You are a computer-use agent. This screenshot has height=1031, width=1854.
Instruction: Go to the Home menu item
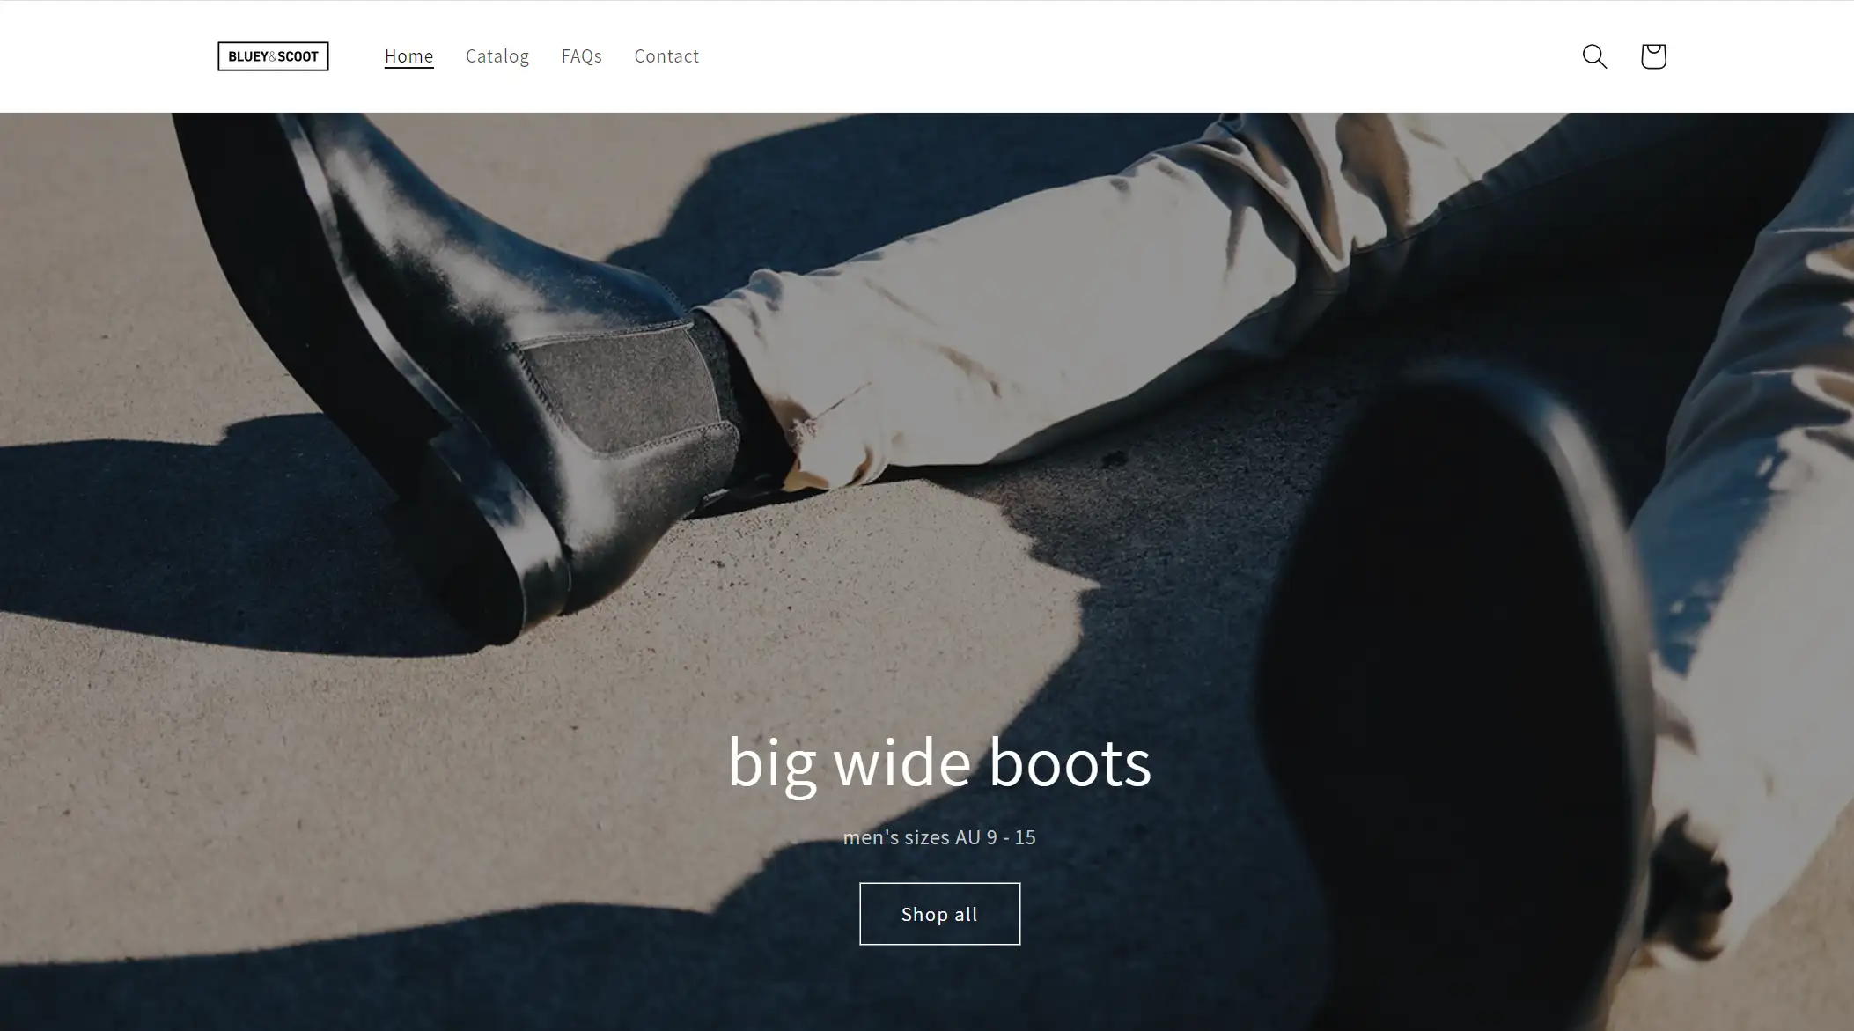[409, 56]
